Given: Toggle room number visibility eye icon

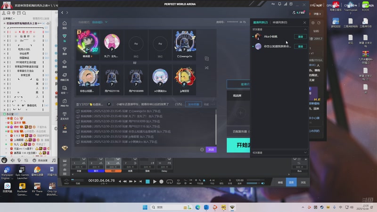Looking at the screenshot, I should click(241, 22).
